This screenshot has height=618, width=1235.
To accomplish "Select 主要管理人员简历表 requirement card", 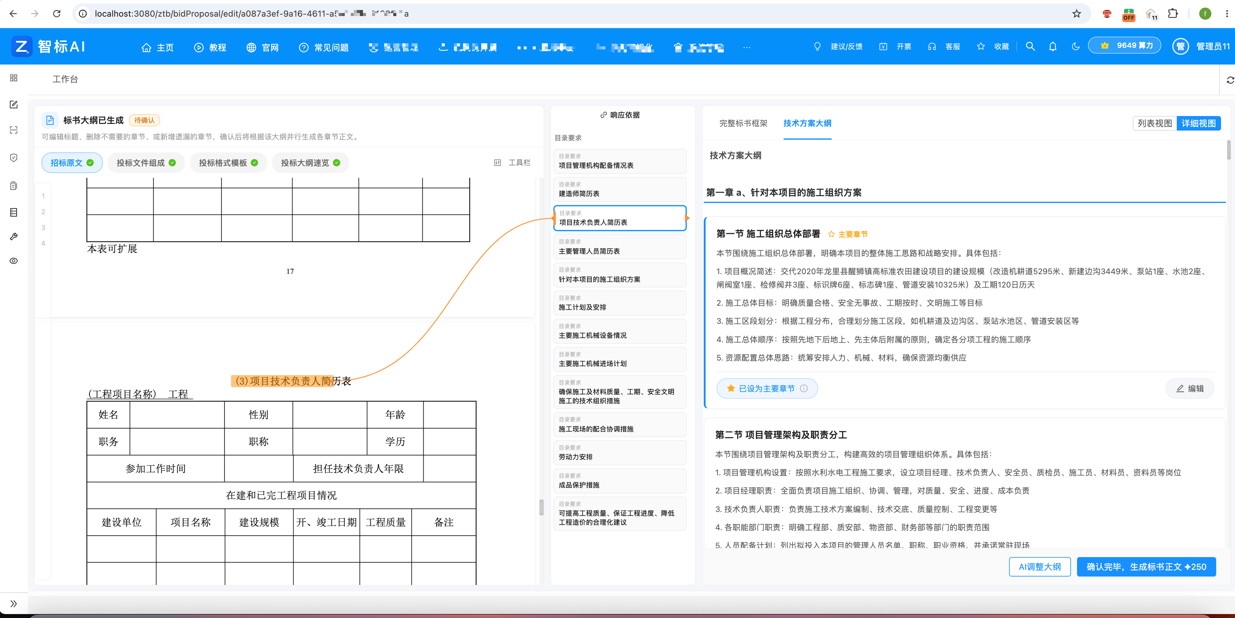I will coord(619,247).
